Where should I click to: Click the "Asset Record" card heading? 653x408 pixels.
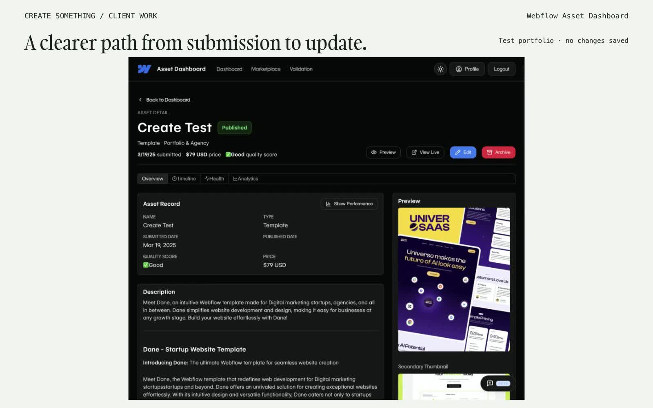pyautogui.click(x=161, y=204)
